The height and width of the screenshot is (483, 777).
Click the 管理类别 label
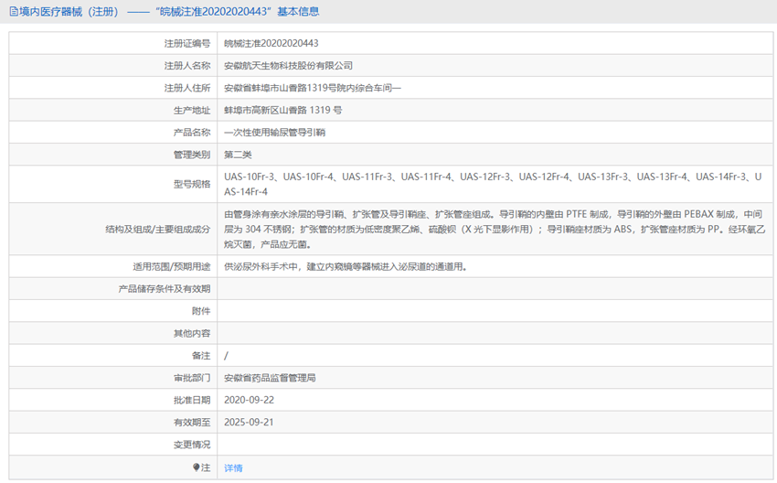click(192, 155)
